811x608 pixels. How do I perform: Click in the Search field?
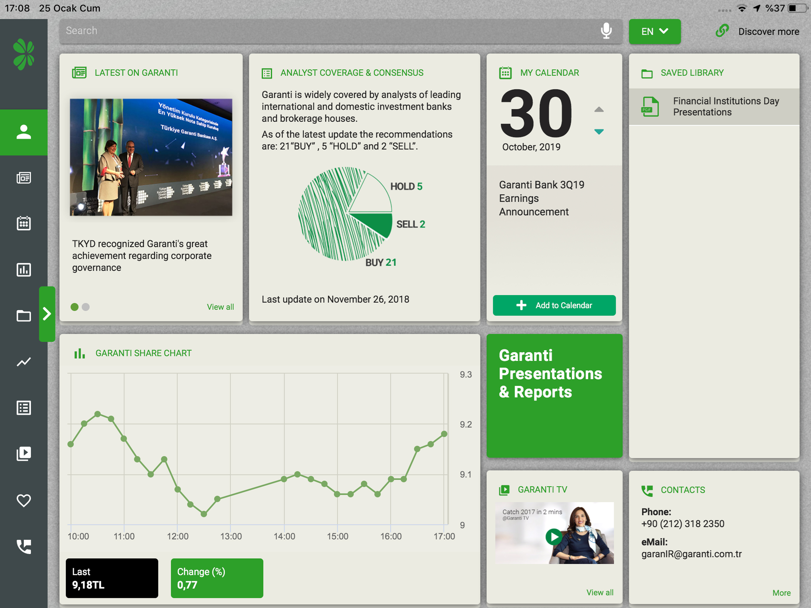point(340,31)
